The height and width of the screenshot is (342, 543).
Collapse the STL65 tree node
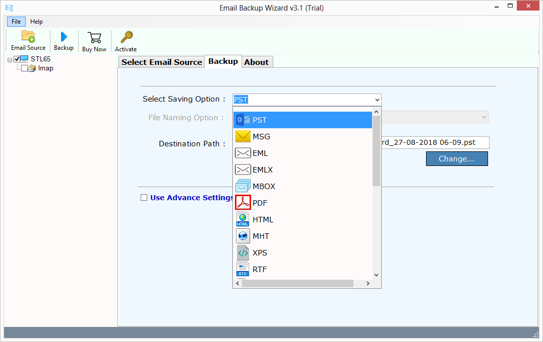coord(10,60)
